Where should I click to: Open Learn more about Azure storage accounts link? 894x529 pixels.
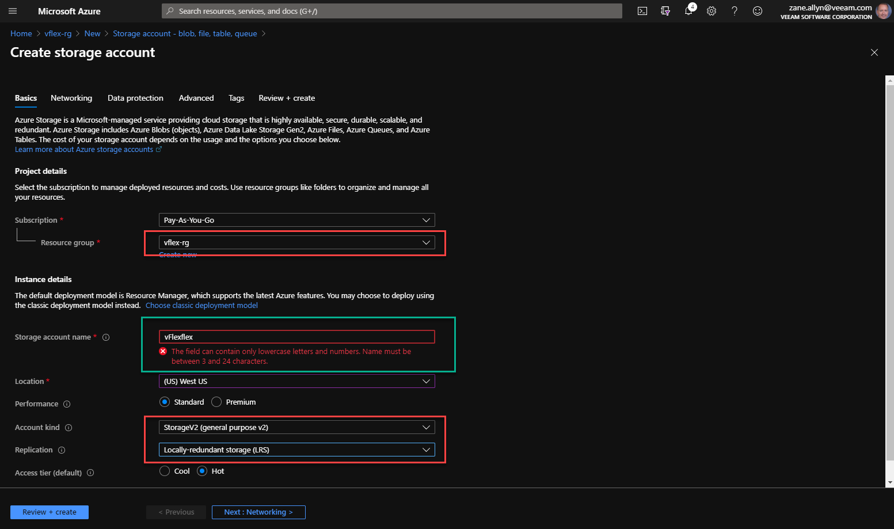[88, 150]
